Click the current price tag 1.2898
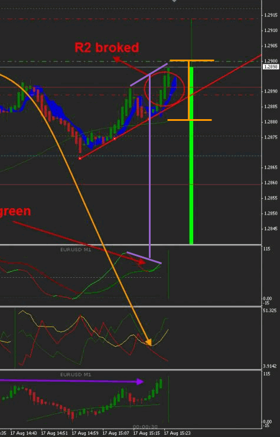The height and width of the screenshot is (437, 280). 271,67
